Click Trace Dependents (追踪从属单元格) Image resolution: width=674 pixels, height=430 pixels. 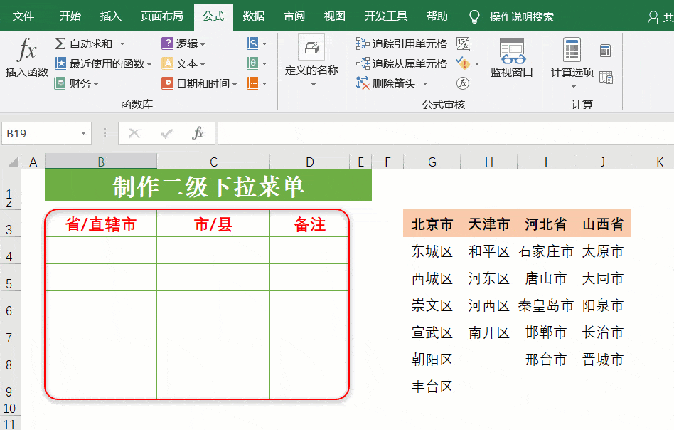point(402,64)
